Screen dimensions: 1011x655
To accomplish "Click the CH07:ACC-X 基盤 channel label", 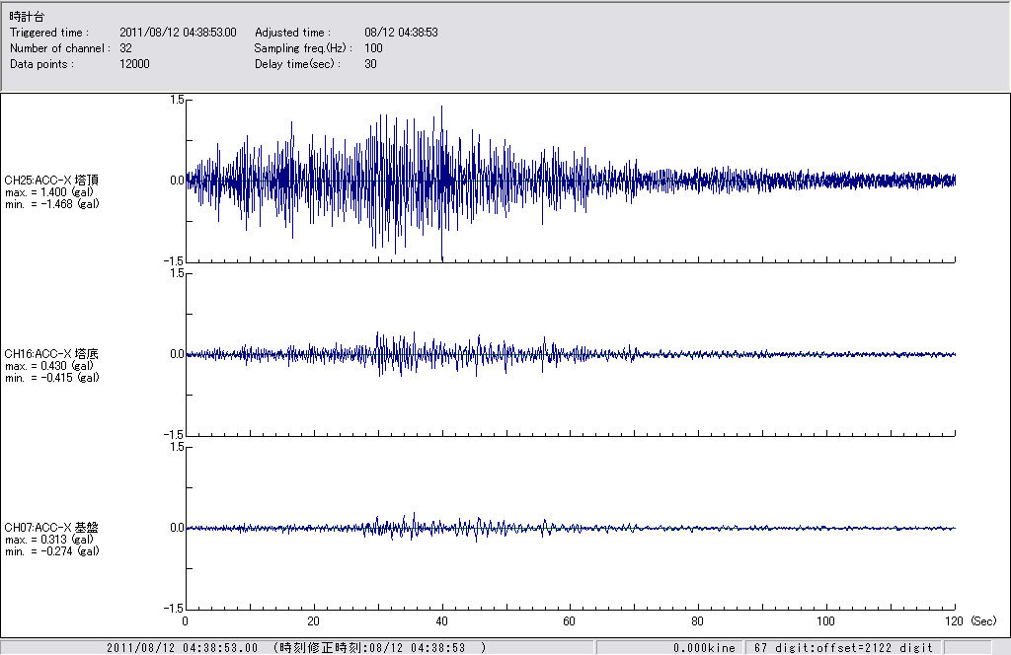I will [x=51, y=528].
